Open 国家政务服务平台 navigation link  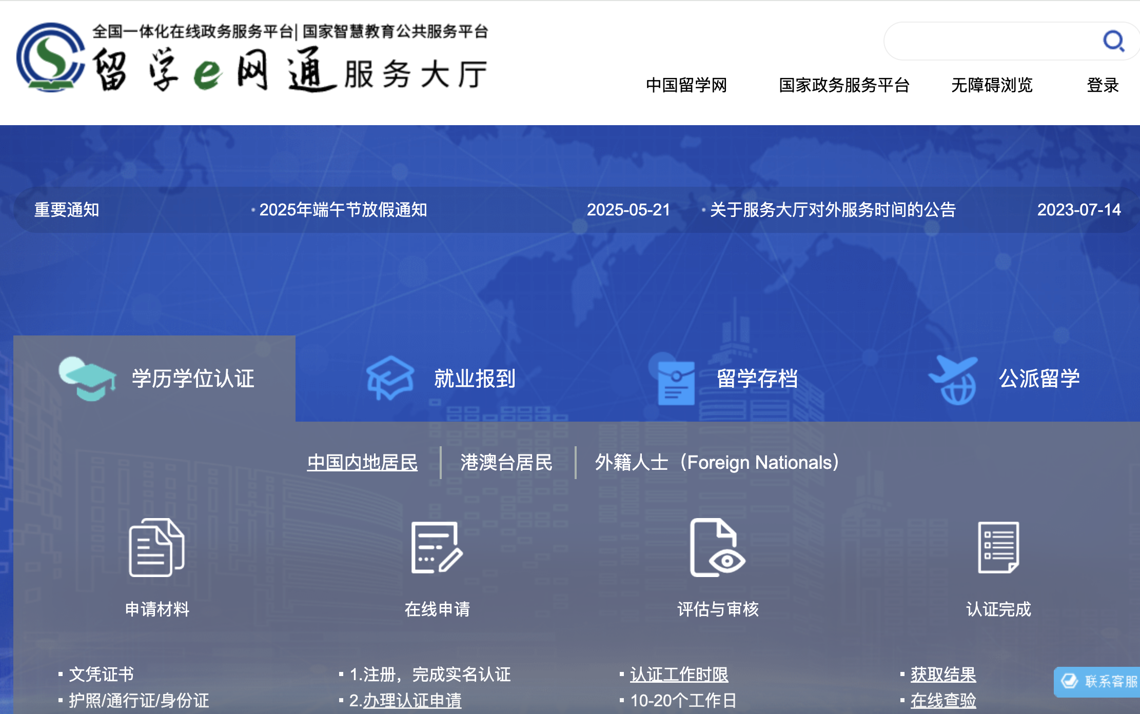pos(844,85)
